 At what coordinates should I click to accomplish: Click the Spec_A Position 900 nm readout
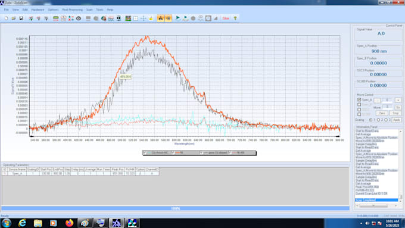(379, 51)
